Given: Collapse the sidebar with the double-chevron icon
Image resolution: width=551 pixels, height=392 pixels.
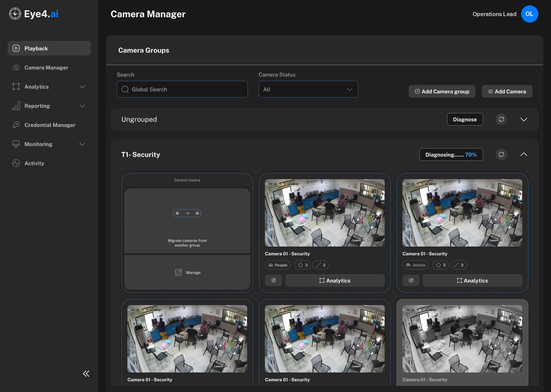Looking at the screenshot, I should coord(86,374).
